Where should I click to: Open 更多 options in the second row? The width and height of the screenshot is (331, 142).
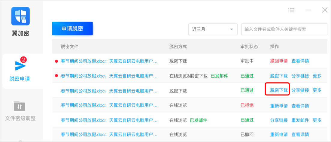point(317,76)
